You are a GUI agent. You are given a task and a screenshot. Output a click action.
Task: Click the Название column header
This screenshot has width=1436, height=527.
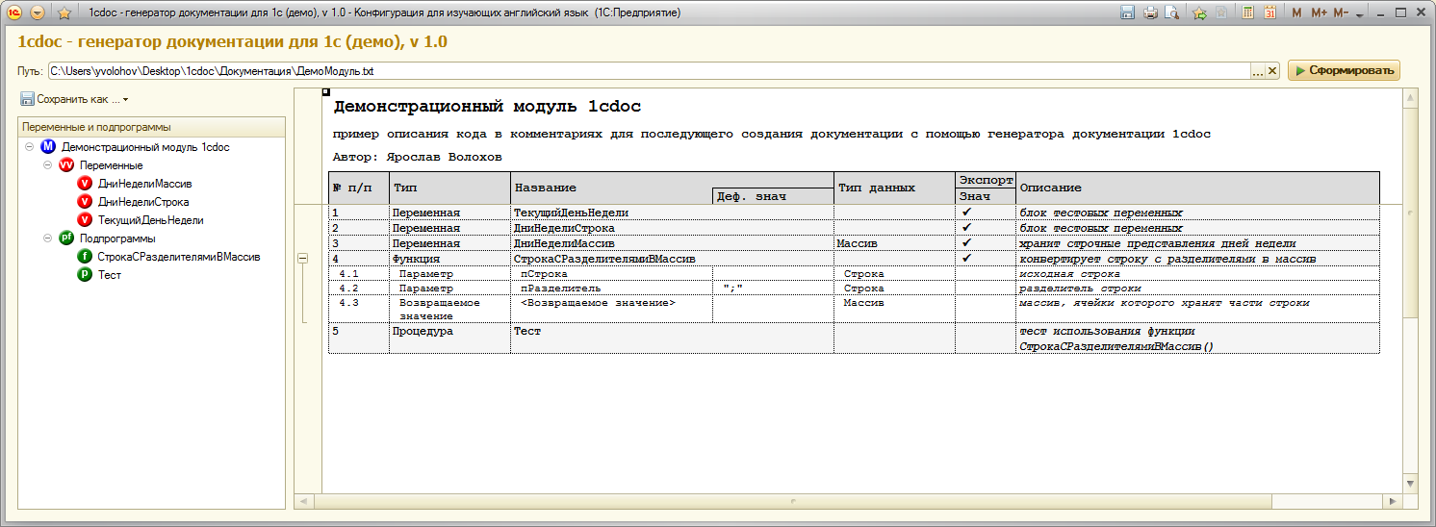click(x=611, y=188)
